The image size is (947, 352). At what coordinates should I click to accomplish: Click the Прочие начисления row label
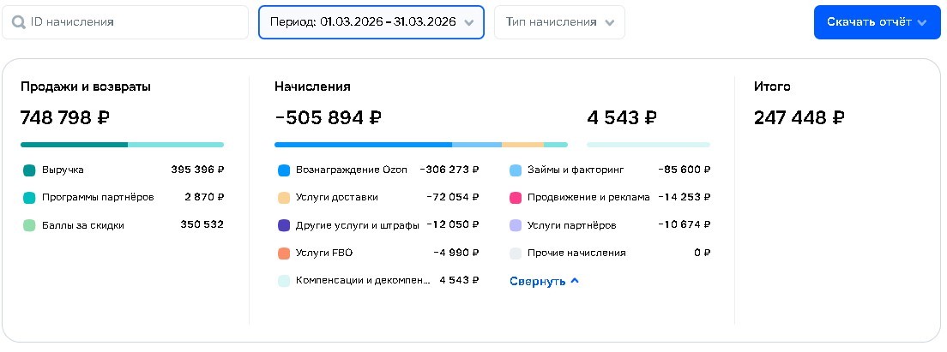(x=576, y=254)
